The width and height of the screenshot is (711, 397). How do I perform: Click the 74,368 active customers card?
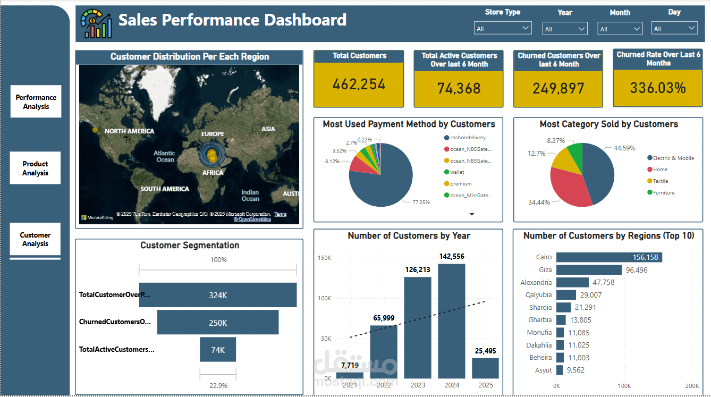pyautogui.click(x=459, y=79)
